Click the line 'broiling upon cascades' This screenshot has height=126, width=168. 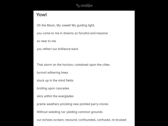point(53,88)
